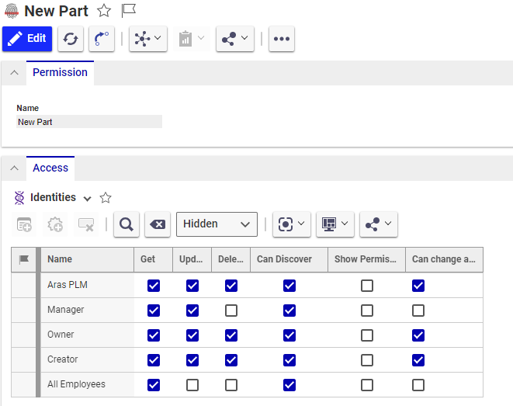This screenshot has width=513, height=406.
Task: Expand the Identities relationship dropdown arrow
Action: coord(87,198)
